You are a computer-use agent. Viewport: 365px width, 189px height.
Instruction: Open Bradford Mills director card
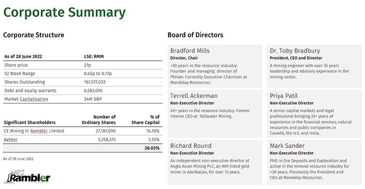[x=215, y=66]
